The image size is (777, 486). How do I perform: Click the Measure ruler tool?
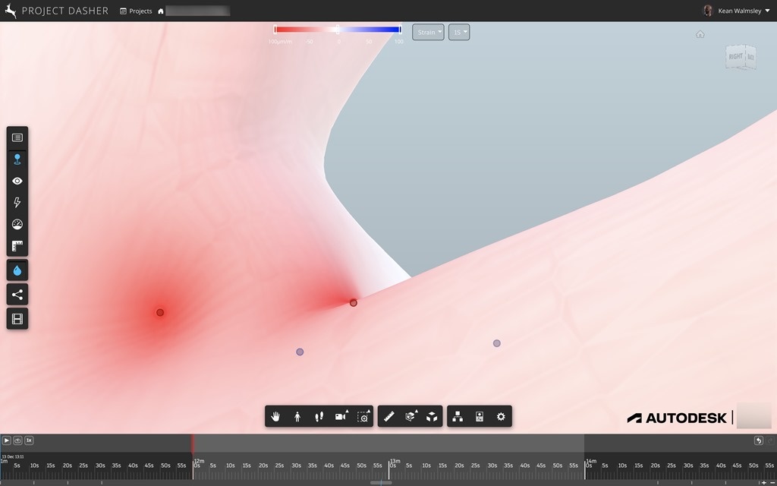pos(389,416)
